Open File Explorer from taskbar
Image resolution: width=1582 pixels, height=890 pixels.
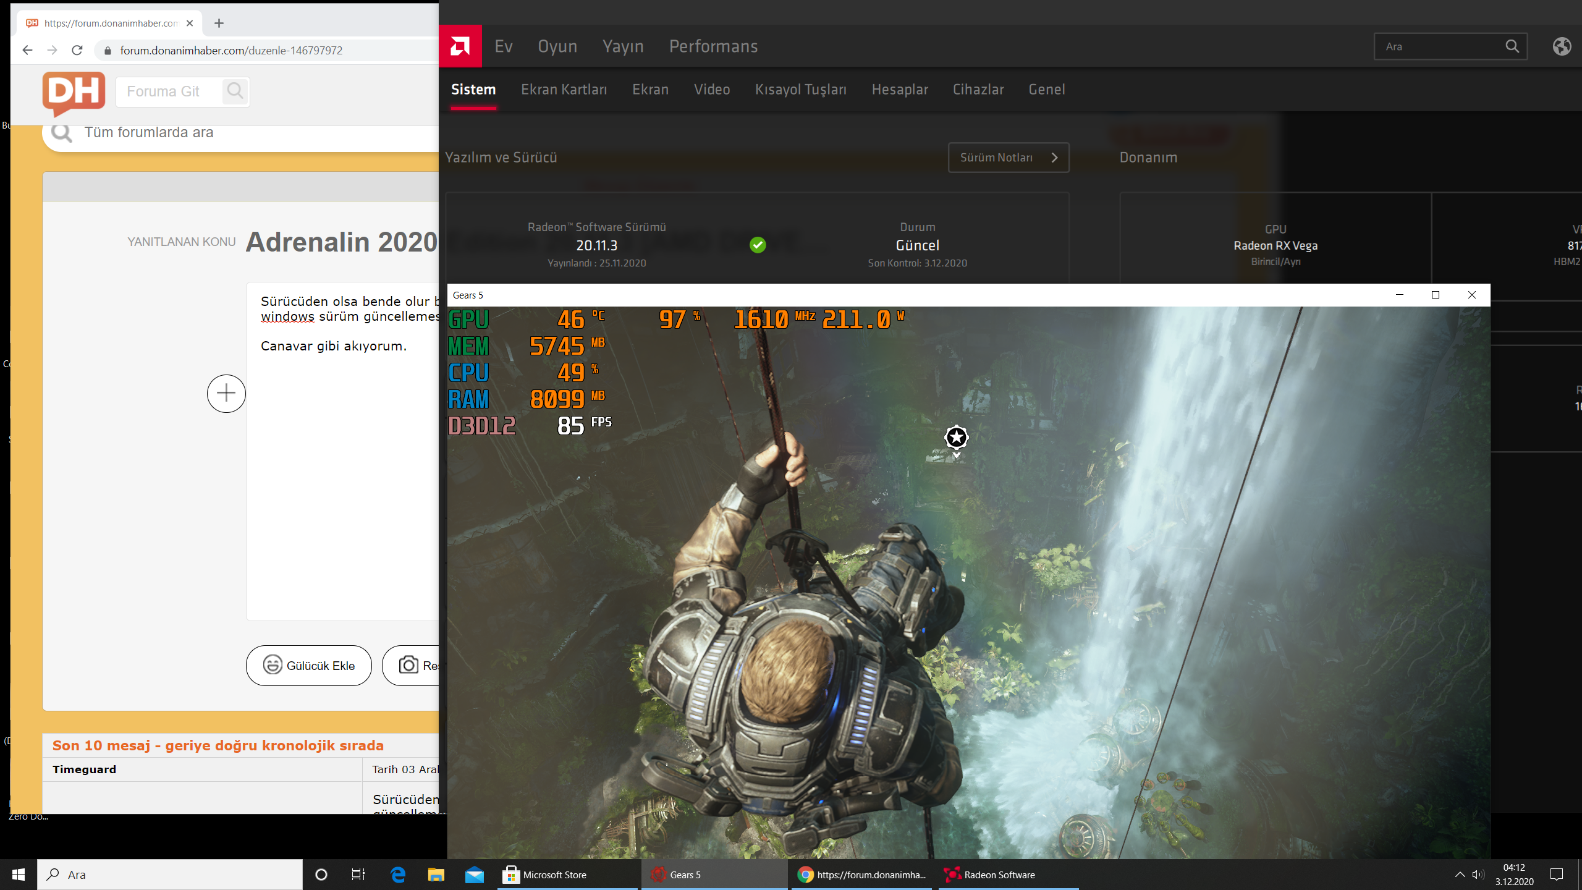pyautogui.click(x=436, y=875)
